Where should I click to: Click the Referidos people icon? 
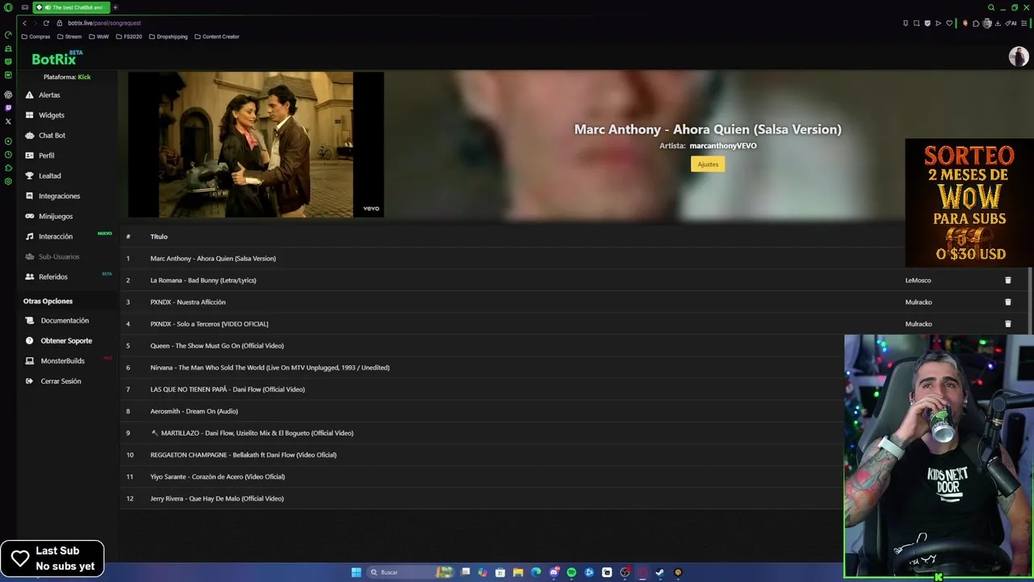click(x=30, y=277)
